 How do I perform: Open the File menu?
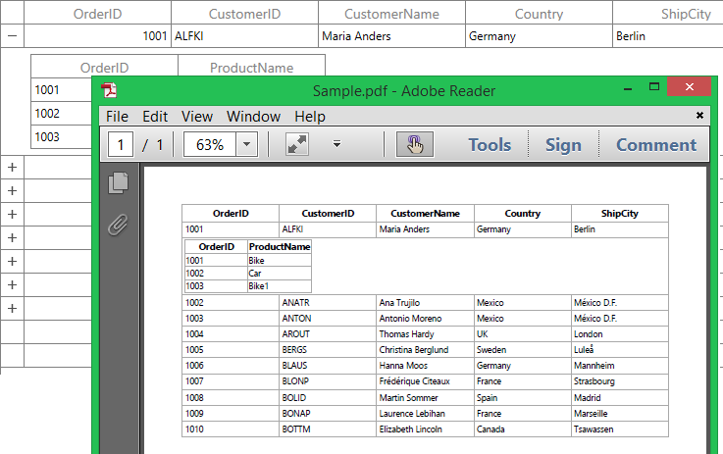tap(117, 117)
